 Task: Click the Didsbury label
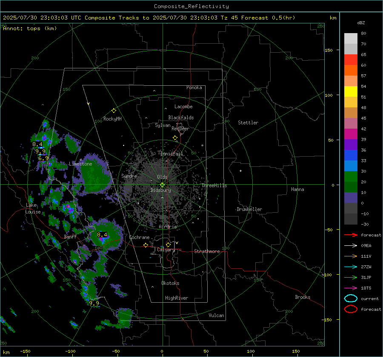pos(160,190)
